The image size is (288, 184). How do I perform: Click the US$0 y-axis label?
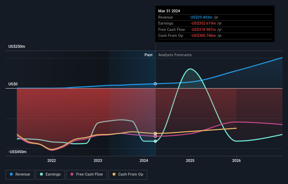coord(13,84)
